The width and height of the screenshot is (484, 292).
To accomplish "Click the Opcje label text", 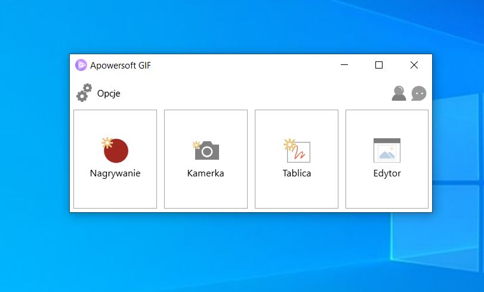I will click(109, 94).
